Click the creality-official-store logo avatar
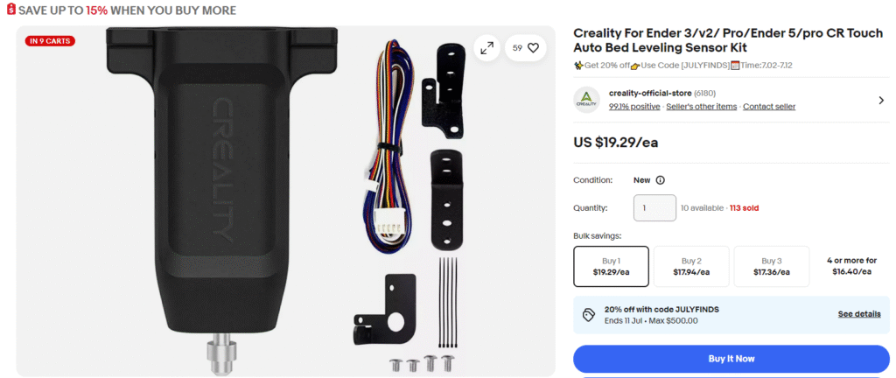 (586, 100)
